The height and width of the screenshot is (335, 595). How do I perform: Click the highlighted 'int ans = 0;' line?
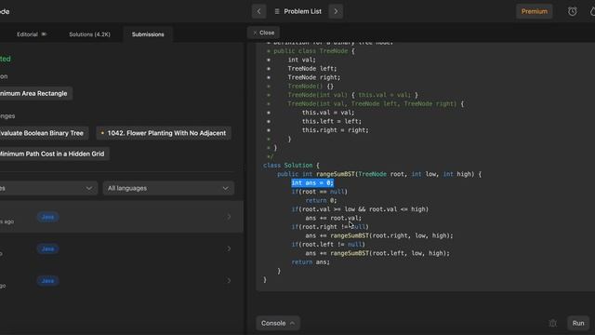[x=312, y=182]
